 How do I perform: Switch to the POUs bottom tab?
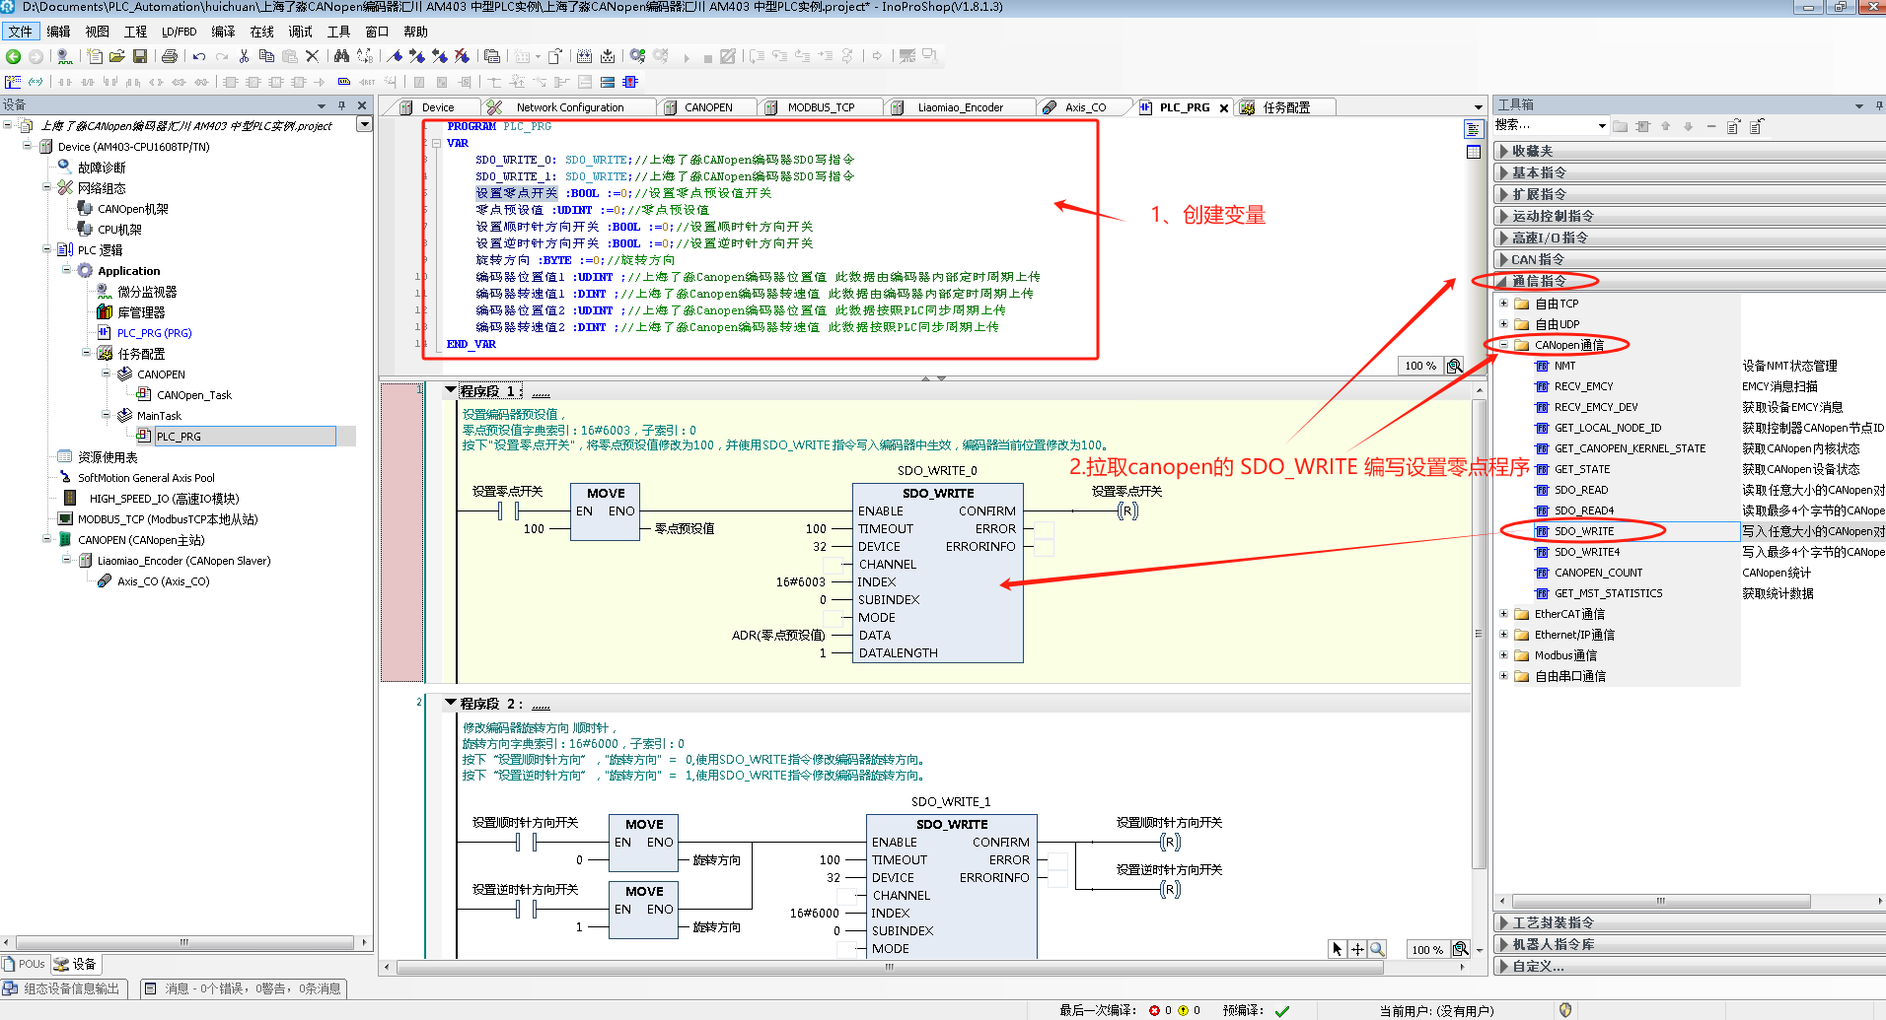click(24, 964)
